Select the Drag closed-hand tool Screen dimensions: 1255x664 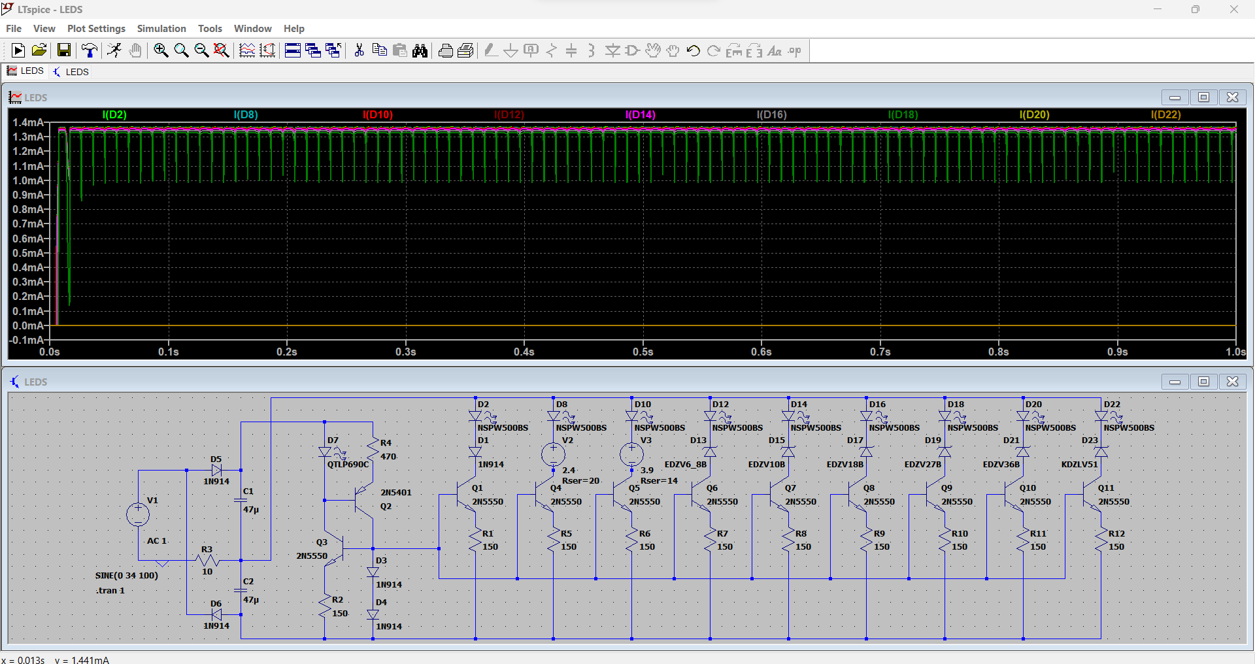(673, 50)
